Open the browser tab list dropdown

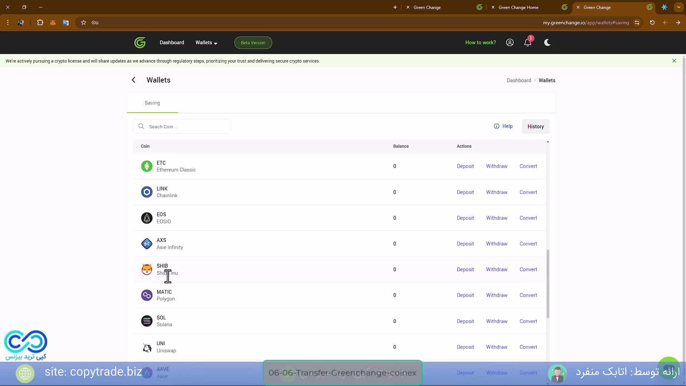678,7
